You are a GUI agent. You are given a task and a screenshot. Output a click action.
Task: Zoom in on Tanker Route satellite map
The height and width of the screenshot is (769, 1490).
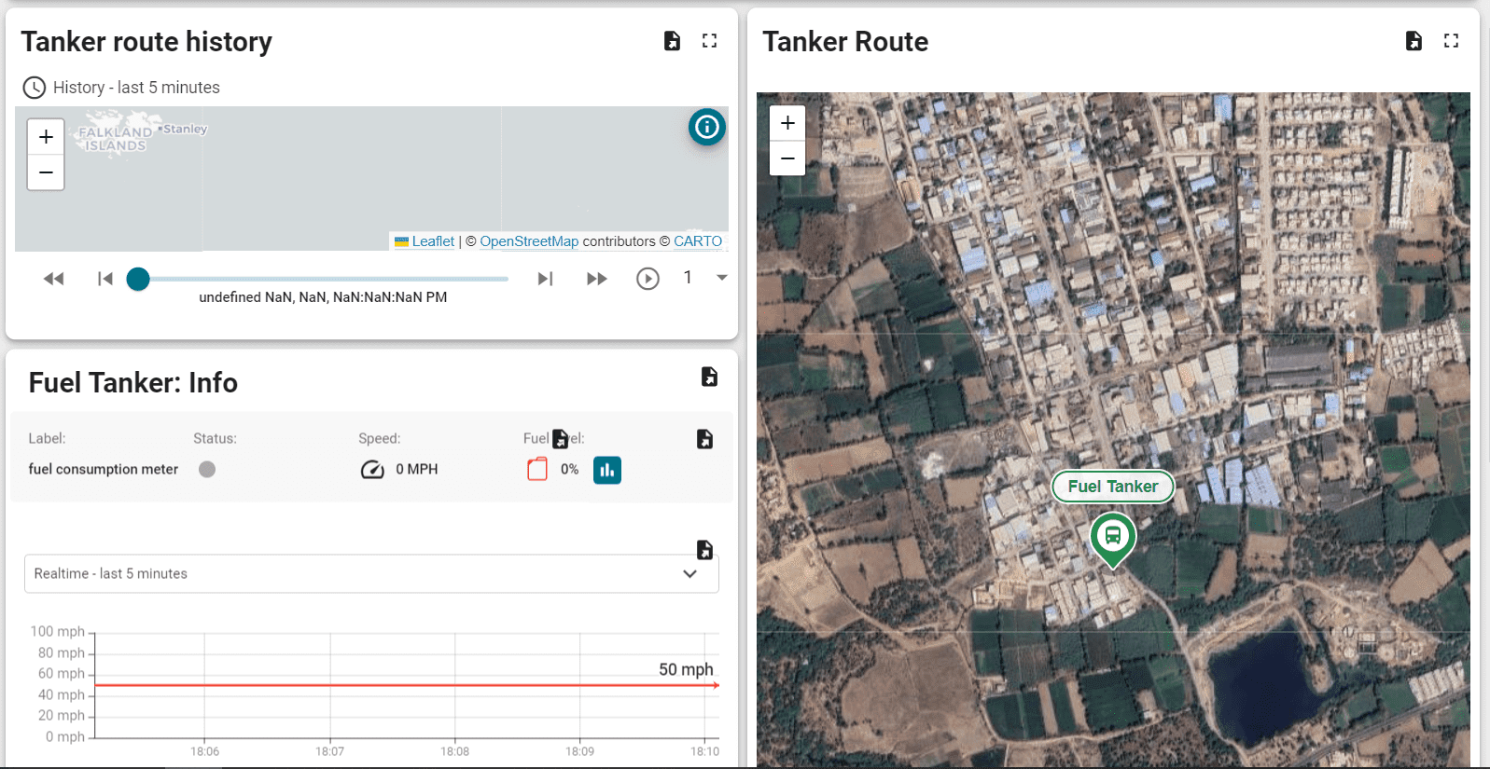click(x=787, y=123)
